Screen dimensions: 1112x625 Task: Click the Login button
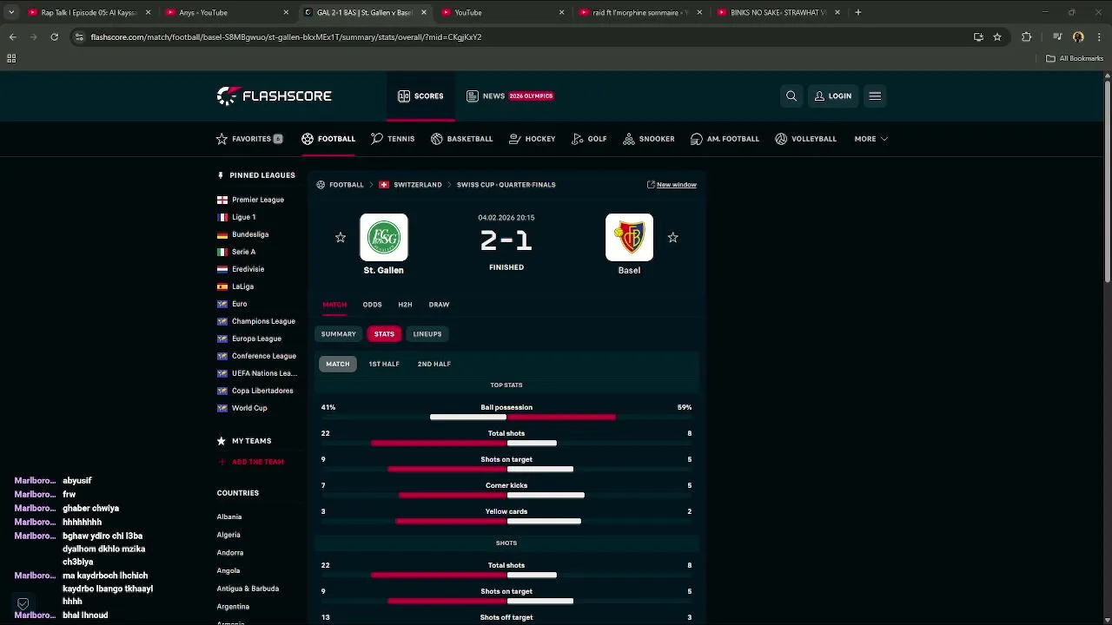pos(833,96)
